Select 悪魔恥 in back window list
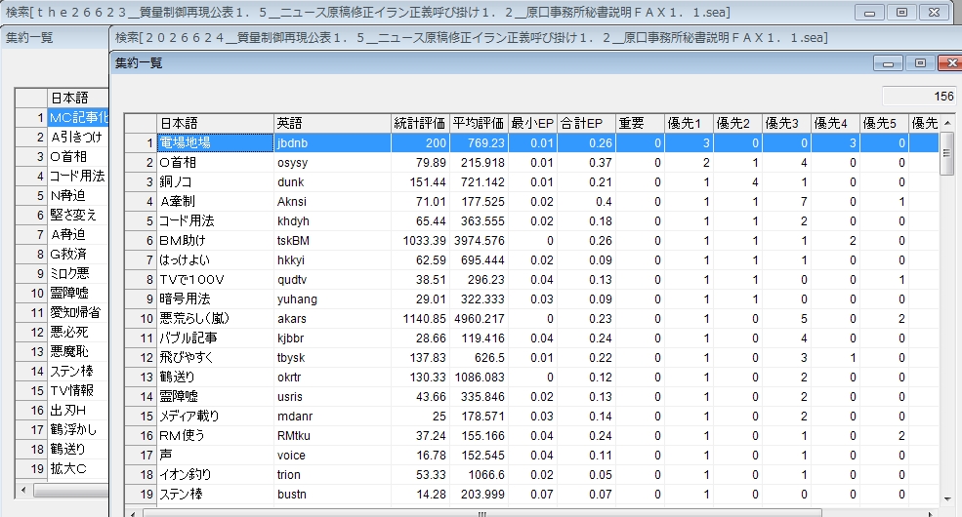 [78, 351]
